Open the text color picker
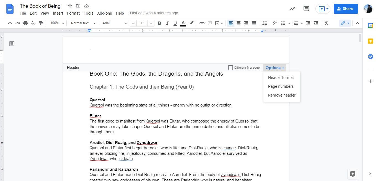This screenshot has height=181, width=378. 183,23
